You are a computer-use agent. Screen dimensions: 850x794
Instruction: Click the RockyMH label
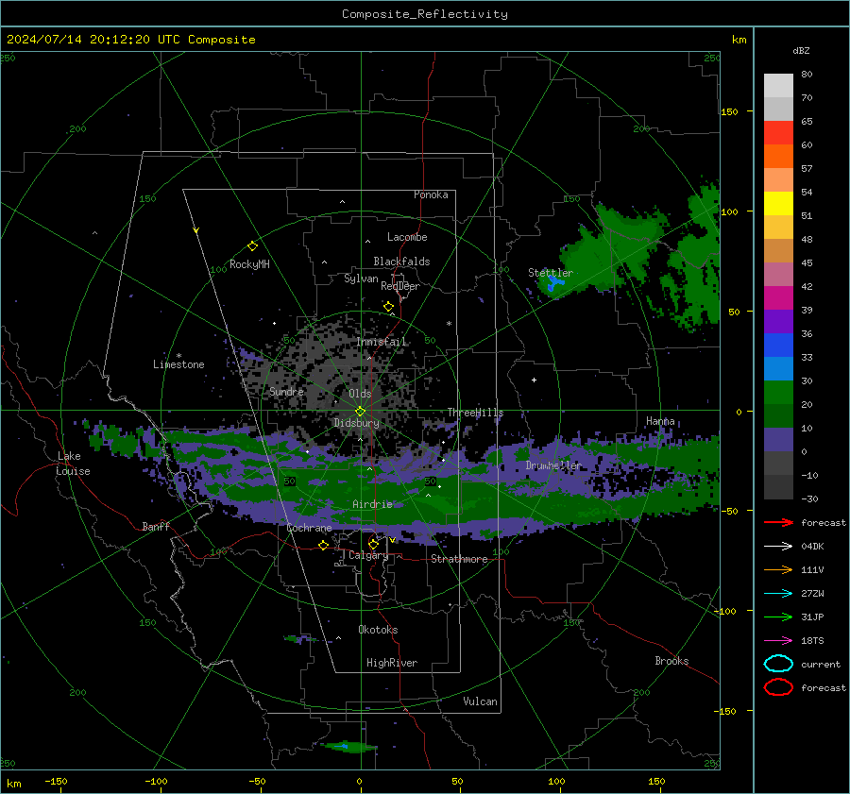pos(249,264)
